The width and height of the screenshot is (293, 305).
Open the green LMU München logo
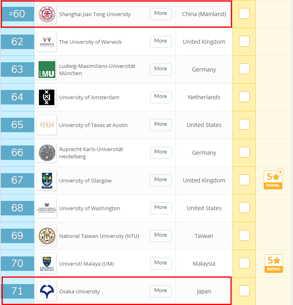46,70
